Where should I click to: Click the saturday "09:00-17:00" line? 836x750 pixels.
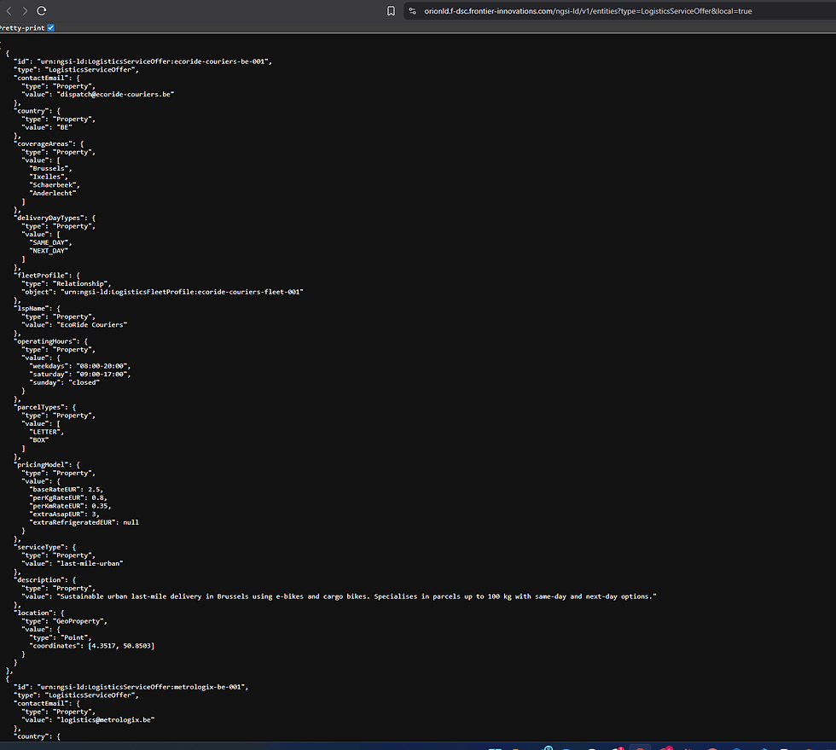[80, 375]
